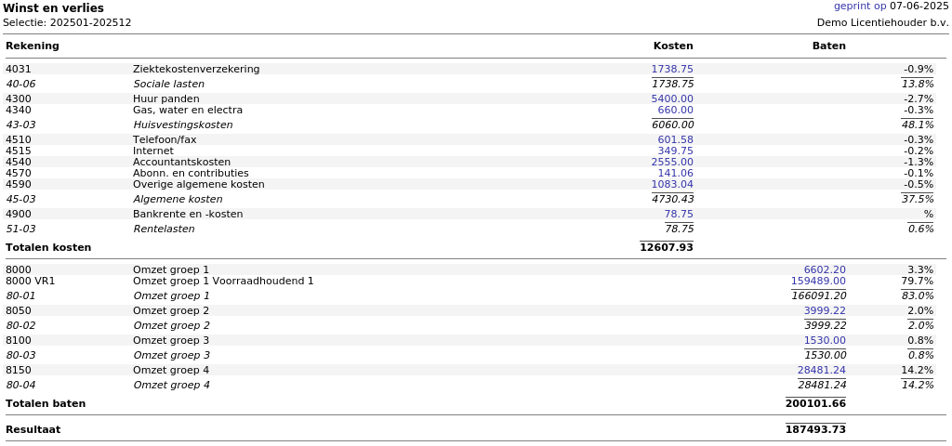Open the 28481.24 Omzet groep 4 amount
Image resolution: width=952 pixels, height=446 pixels.
[822, 370]
